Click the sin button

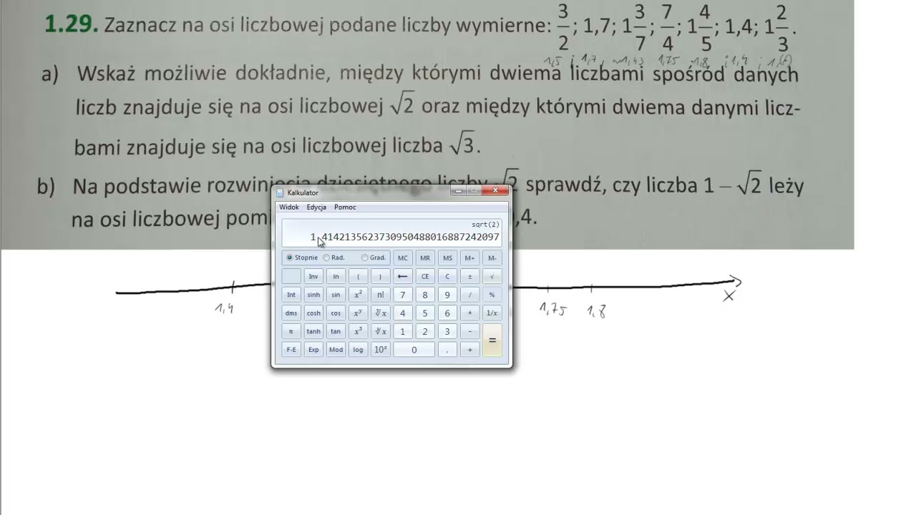pos(336,295)
